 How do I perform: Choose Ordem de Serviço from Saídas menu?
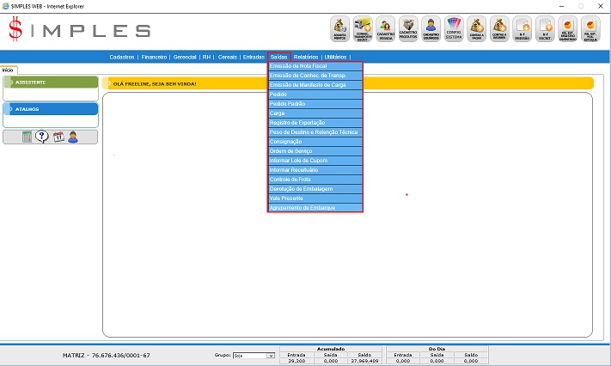tap(315, 151)
